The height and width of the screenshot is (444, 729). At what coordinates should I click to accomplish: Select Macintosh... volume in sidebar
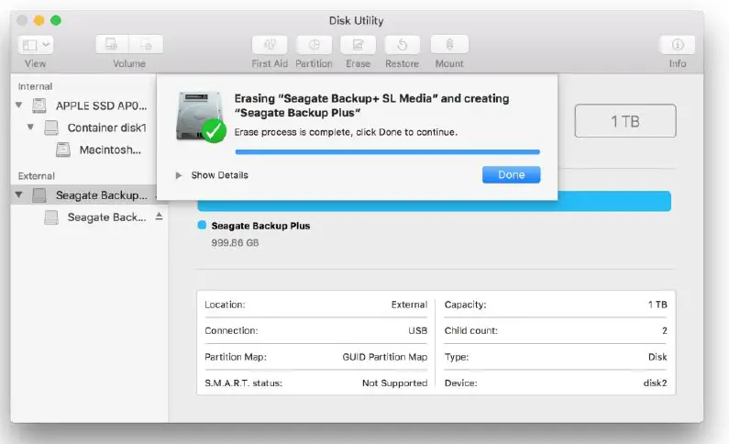tap(110, 150)
